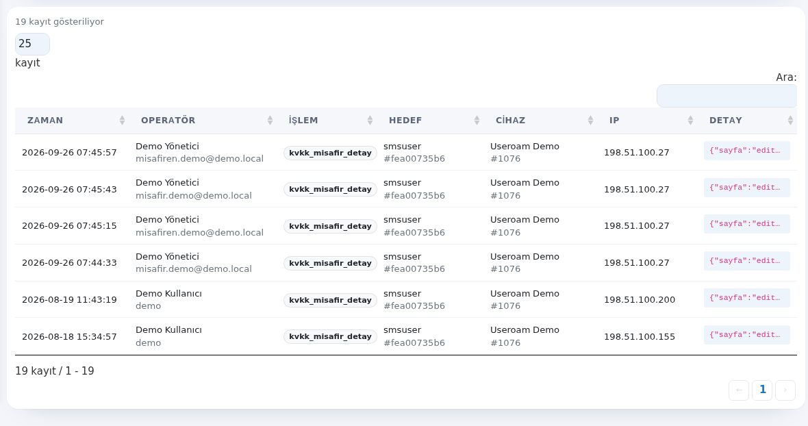This screenshot has height=426, width=808.
Task: Sort records using the IP column arrows
Action: [690, 121]
